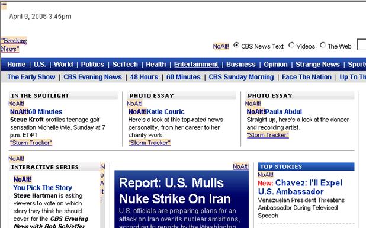Click NoAlt! image under the Katie Couric header

click(134, 104)
